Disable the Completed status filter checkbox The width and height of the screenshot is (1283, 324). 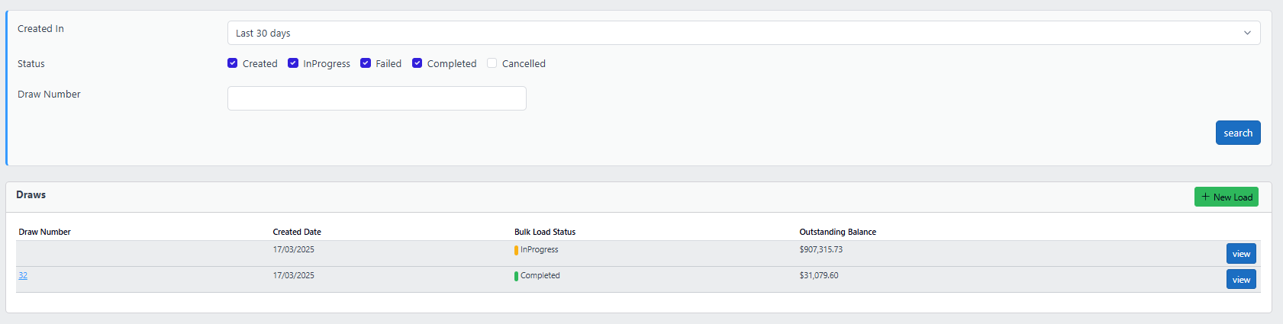(x=417, y=63)
